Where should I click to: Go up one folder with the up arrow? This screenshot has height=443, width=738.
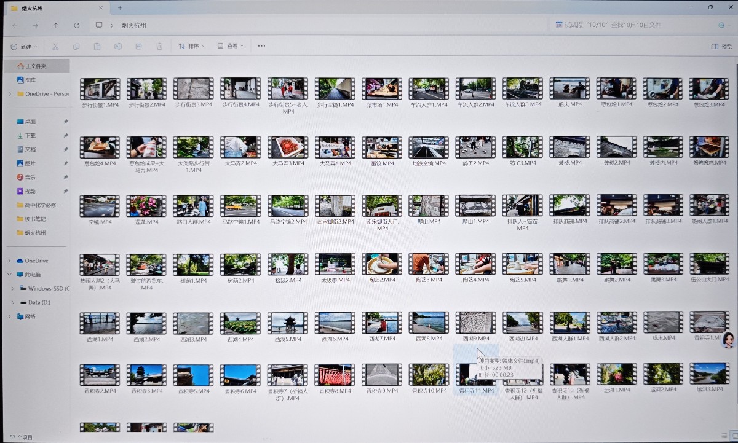[56, 25]
